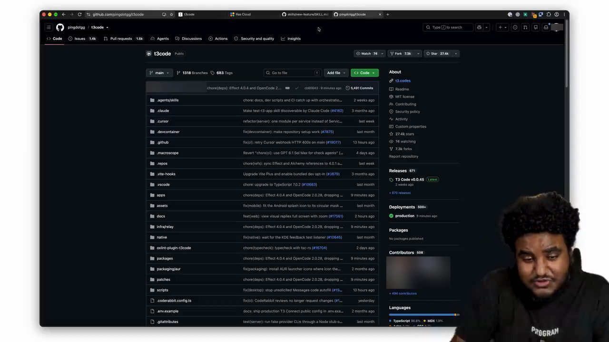This screenshot has height=342, width=609.
Task: Open the GitHub hamburger navigation menu
Action: [49, 27]
